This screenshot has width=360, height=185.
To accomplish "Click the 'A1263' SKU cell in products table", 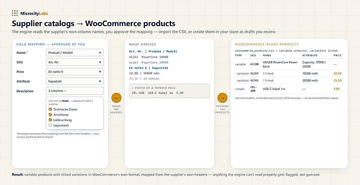I will (x=254, y=73).
